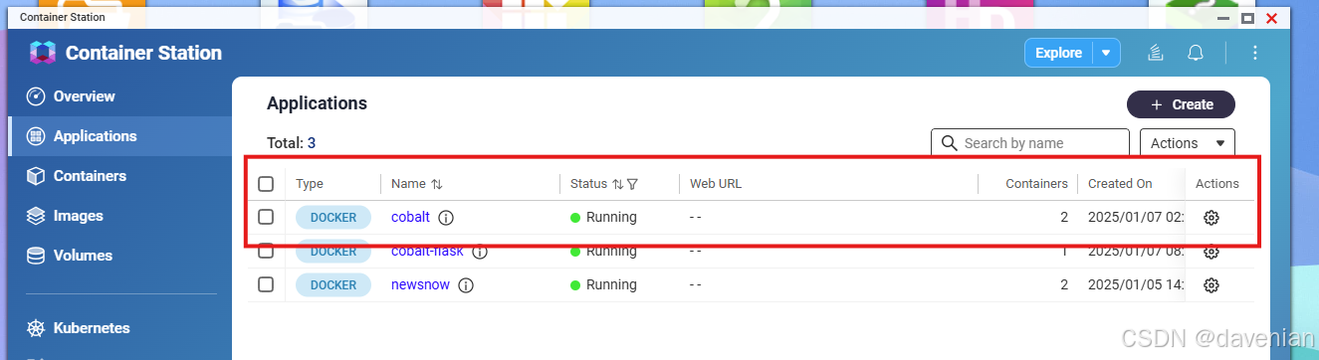Toggle the select-all checkbox in table header
The image size is (1319, 360).
click(266, 184)
